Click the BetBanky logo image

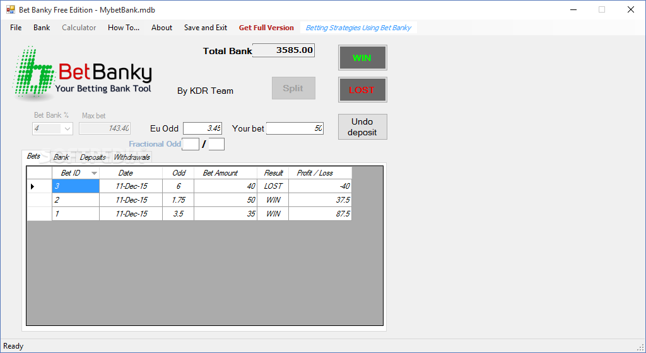(x=83, y=74)
